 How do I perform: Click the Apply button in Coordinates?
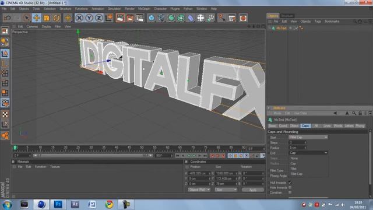253,190
